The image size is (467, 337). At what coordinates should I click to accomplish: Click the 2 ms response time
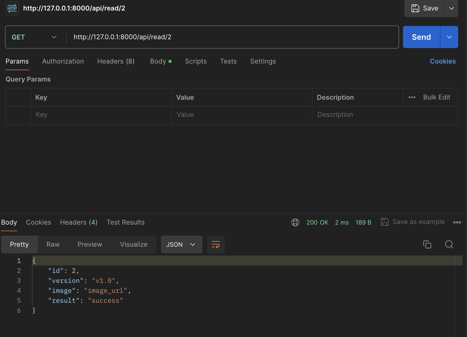pos(342,222)
